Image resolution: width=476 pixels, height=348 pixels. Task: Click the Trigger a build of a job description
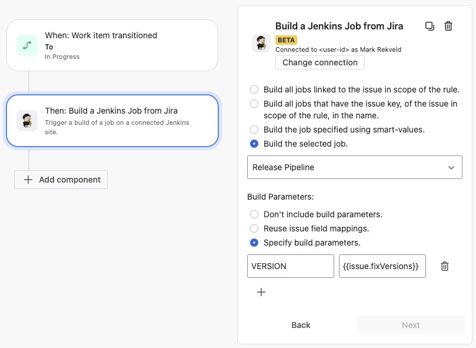117,127
